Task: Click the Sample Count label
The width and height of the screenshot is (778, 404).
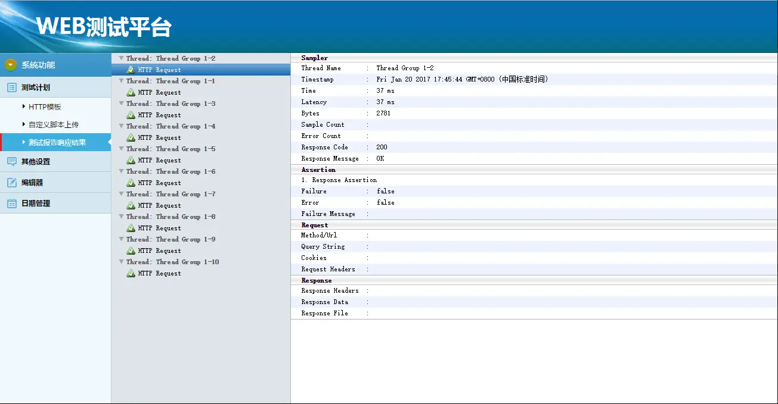Action: (323, 124)
